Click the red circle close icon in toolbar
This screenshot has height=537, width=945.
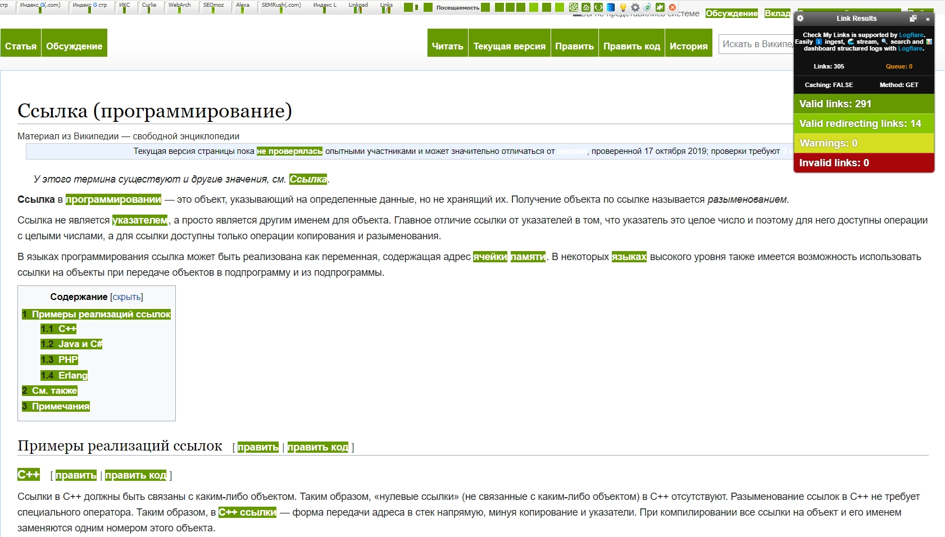[x=672, y=7]
